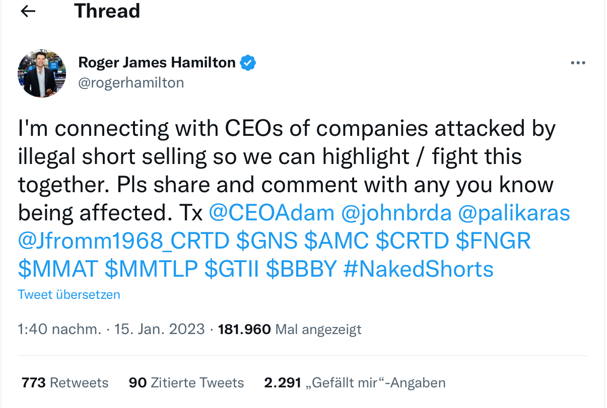Open the 90 Zitierte Tweets list
The image size is (607, 408).
tap(186, 382)
